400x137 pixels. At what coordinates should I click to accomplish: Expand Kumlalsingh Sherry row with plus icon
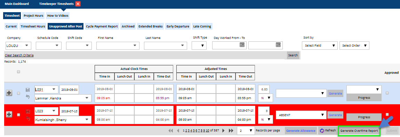tap(9, 115)
